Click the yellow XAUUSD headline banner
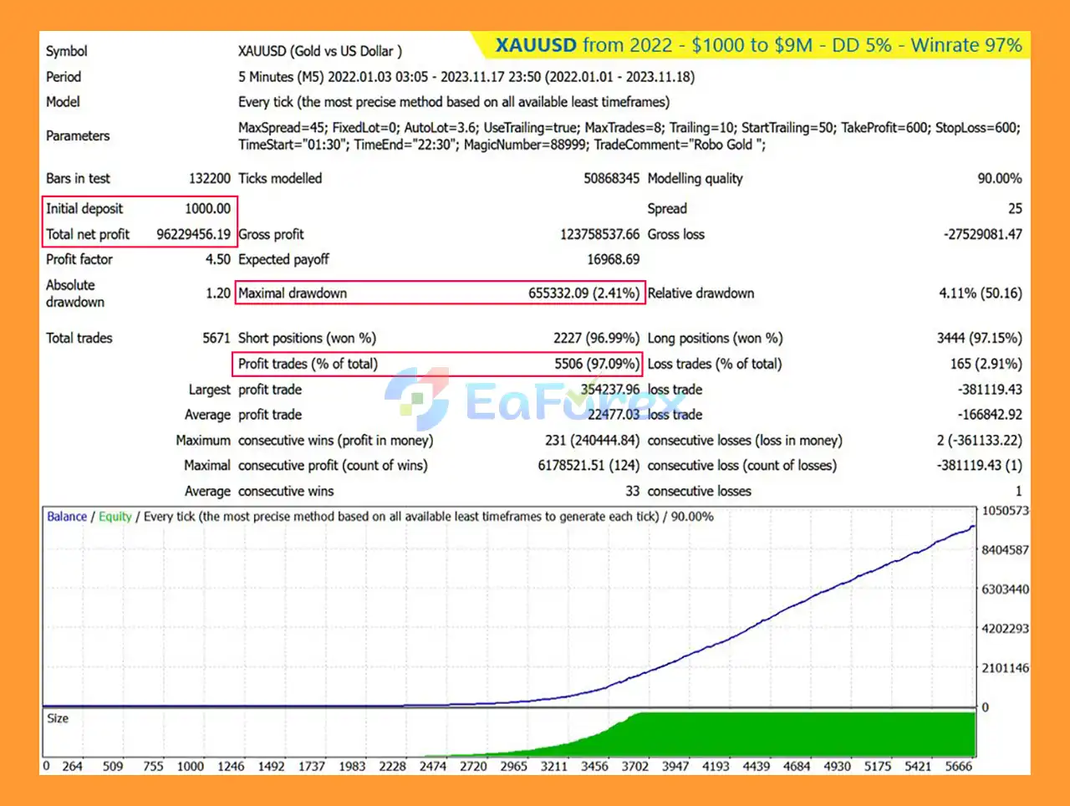Viewport: 1070px width, 806px height. tap(757, 45)
